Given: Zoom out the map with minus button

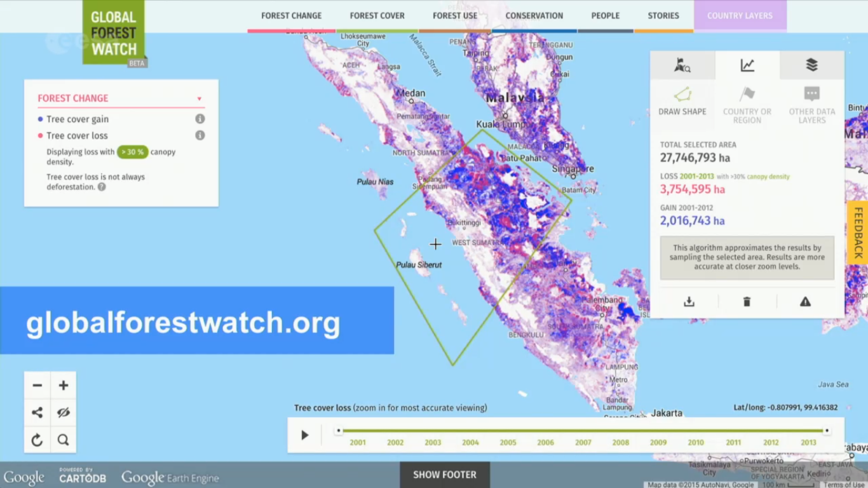Looking at the screenshot, I should point(37,385).
